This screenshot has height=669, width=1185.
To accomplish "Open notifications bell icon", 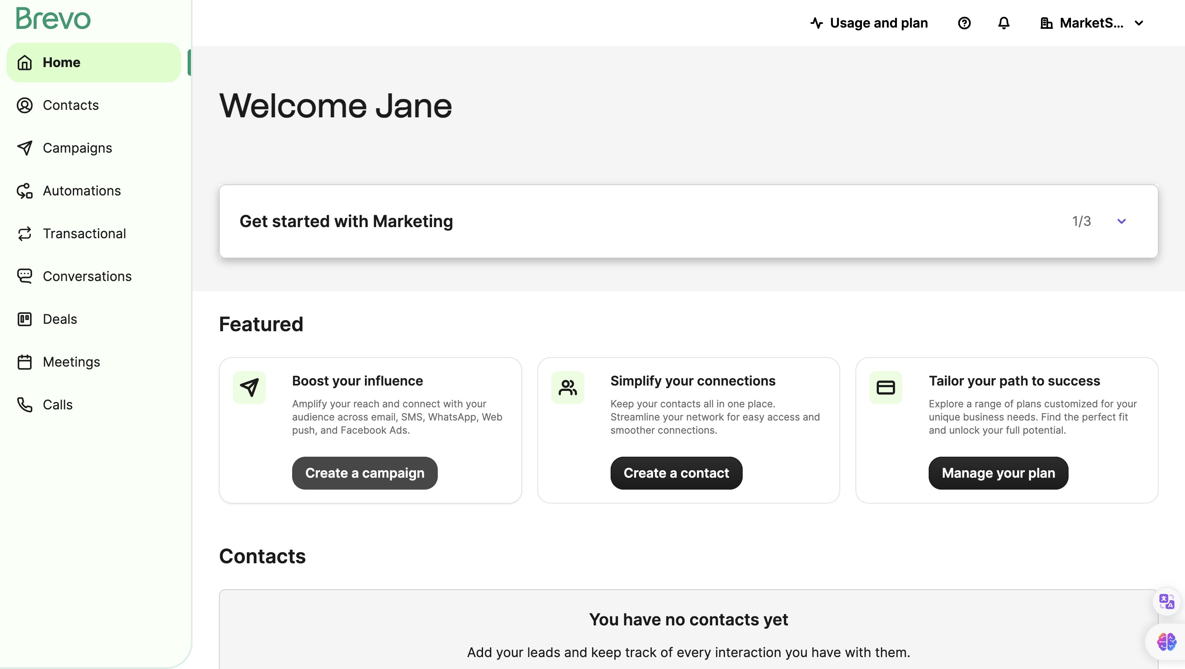I will tap(1004, 23).
